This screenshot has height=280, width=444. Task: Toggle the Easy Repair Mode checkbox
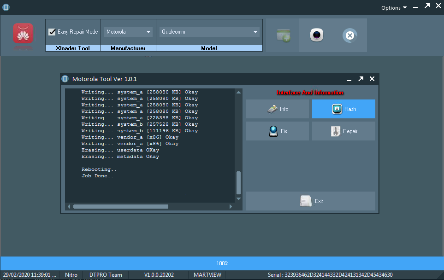tap(52, 32)
